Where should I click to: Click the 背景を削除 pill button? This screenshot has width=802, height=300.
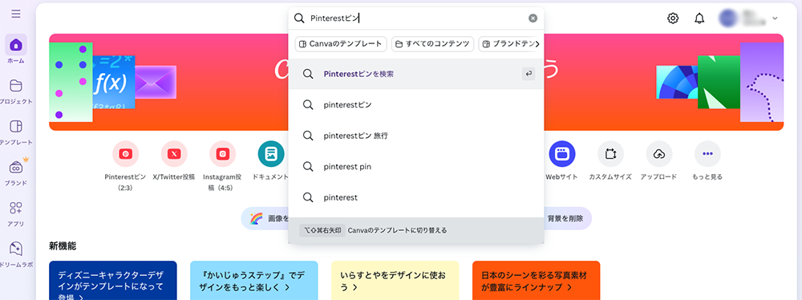pos(568,218)
